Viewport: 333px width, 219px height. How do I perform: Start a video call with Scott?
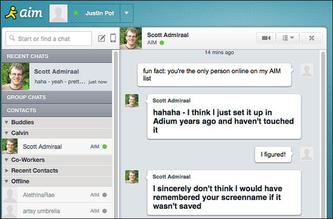pyautogui.click(x=265, y=38)
